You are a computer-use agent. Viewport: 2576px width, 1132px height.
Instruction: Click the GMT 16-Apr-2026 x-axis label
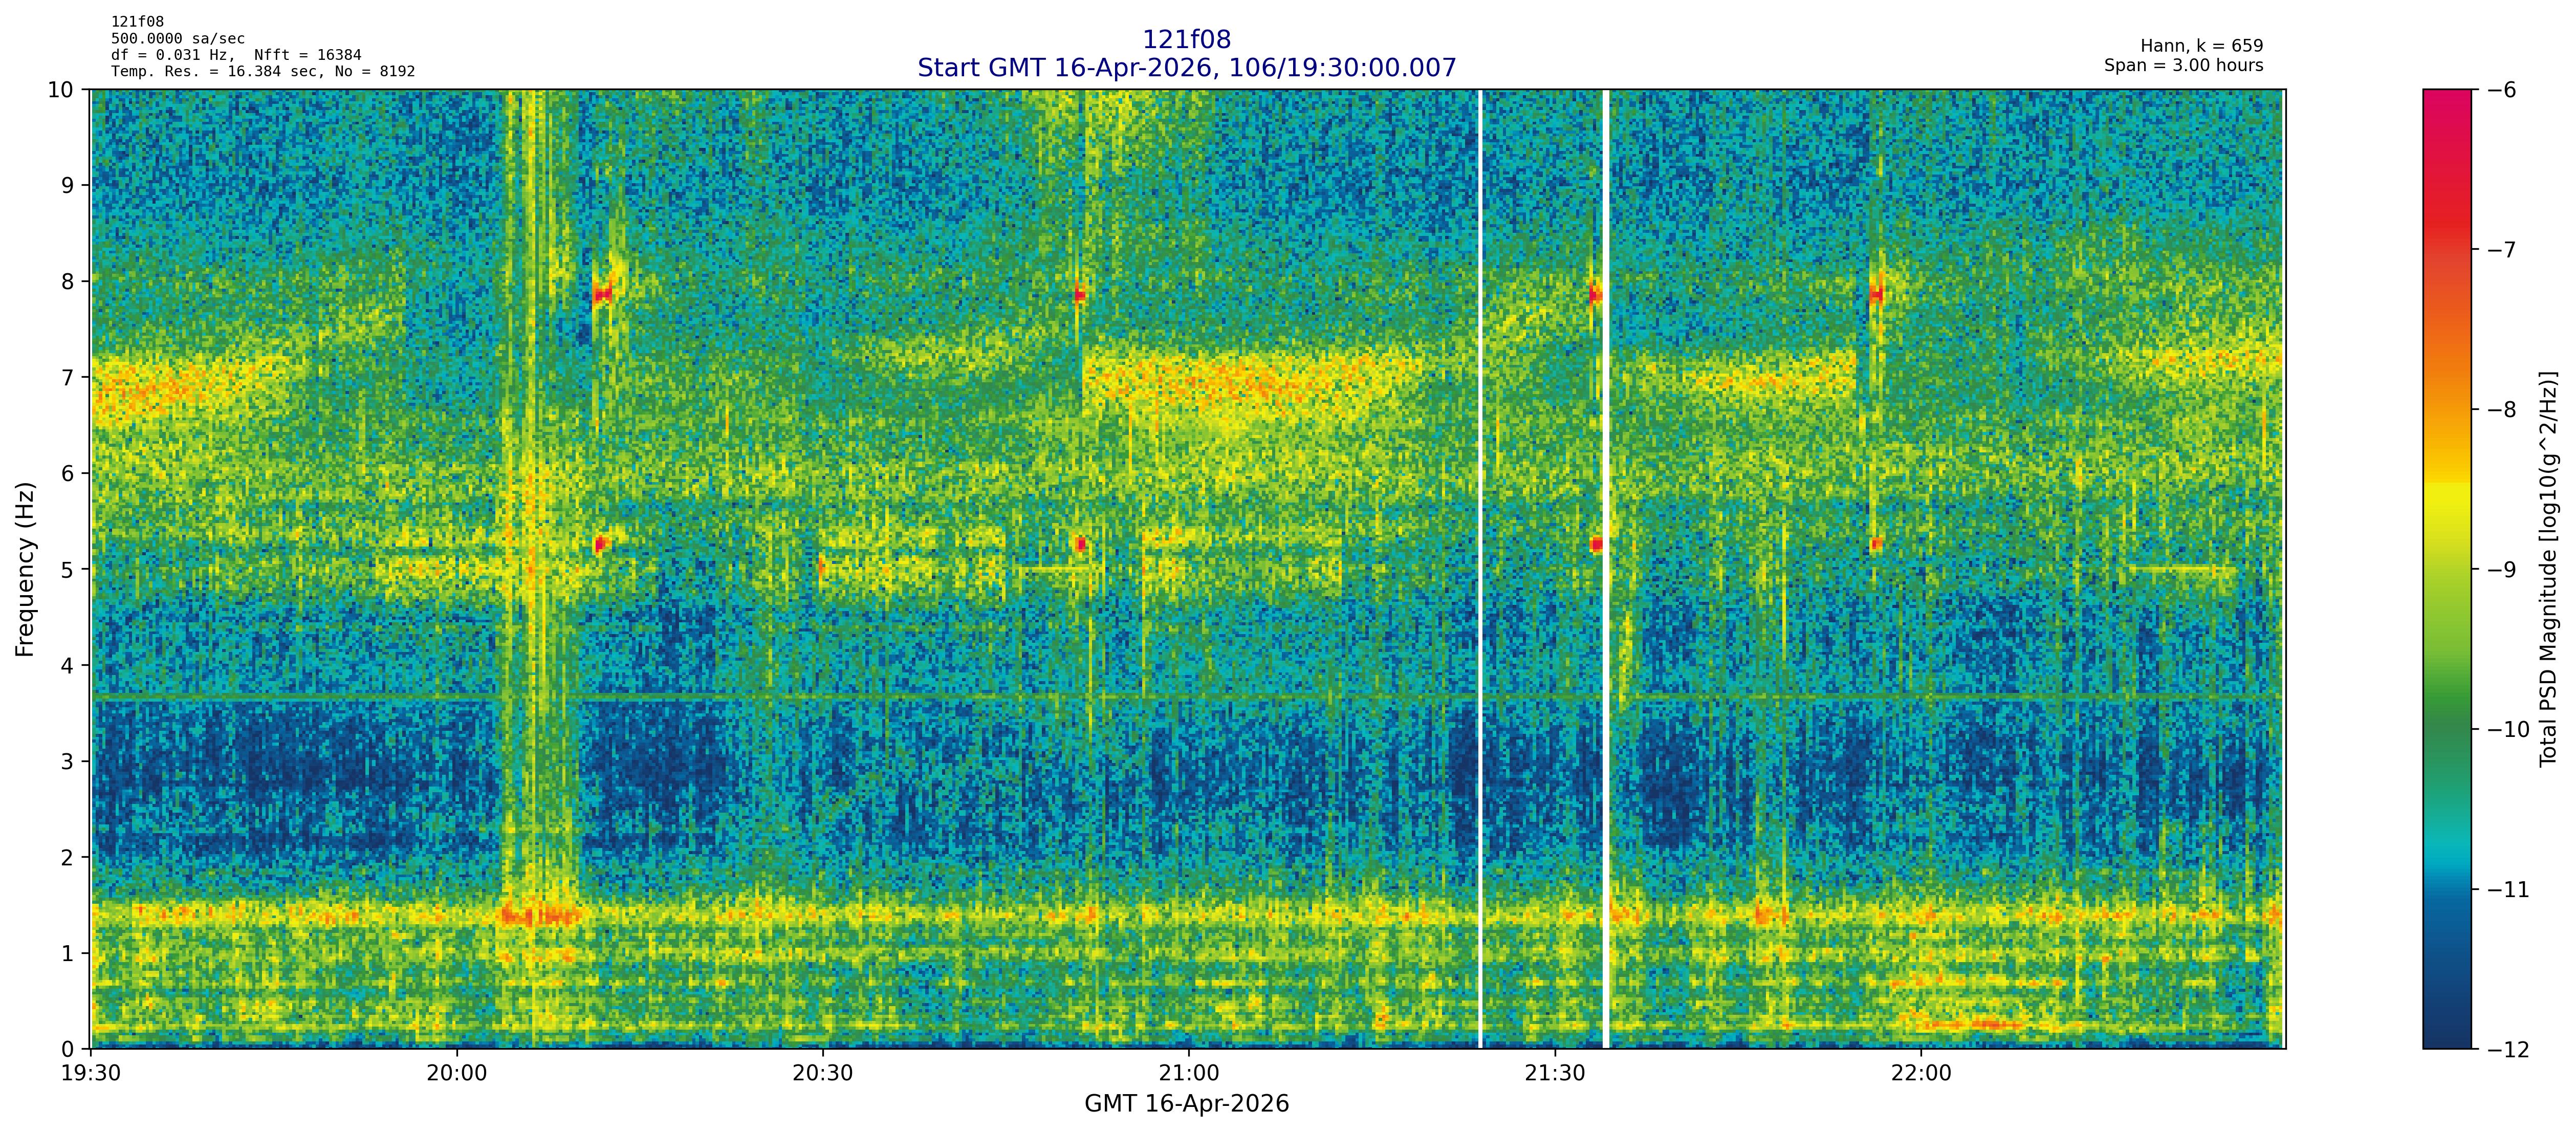coord(1186,1104)
